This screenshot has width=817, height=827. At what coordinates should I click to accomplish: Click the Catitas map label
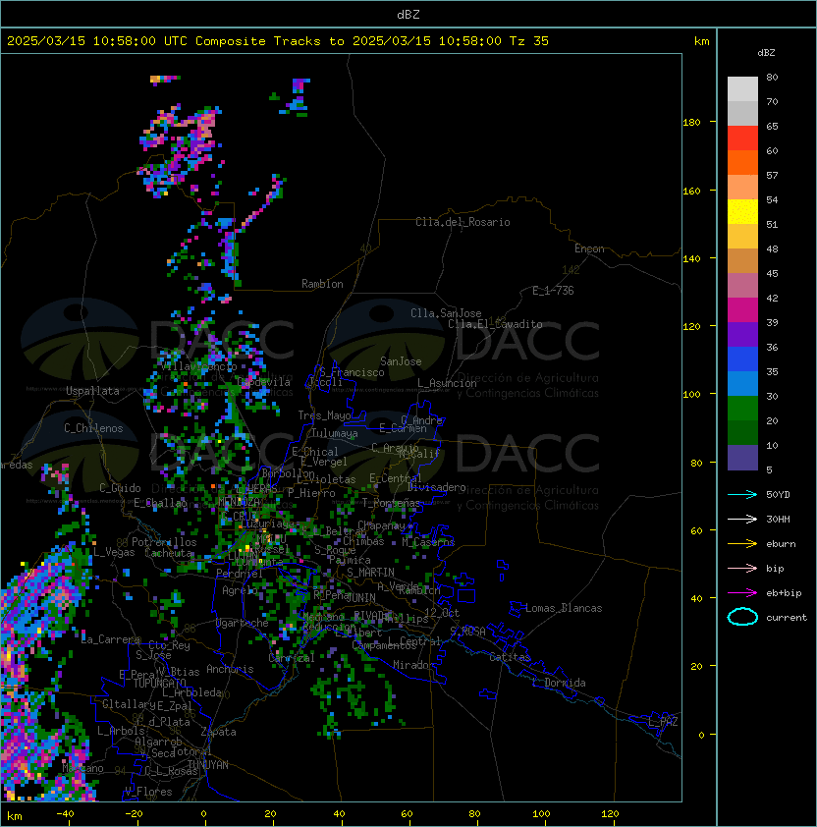tap(510, 657)
